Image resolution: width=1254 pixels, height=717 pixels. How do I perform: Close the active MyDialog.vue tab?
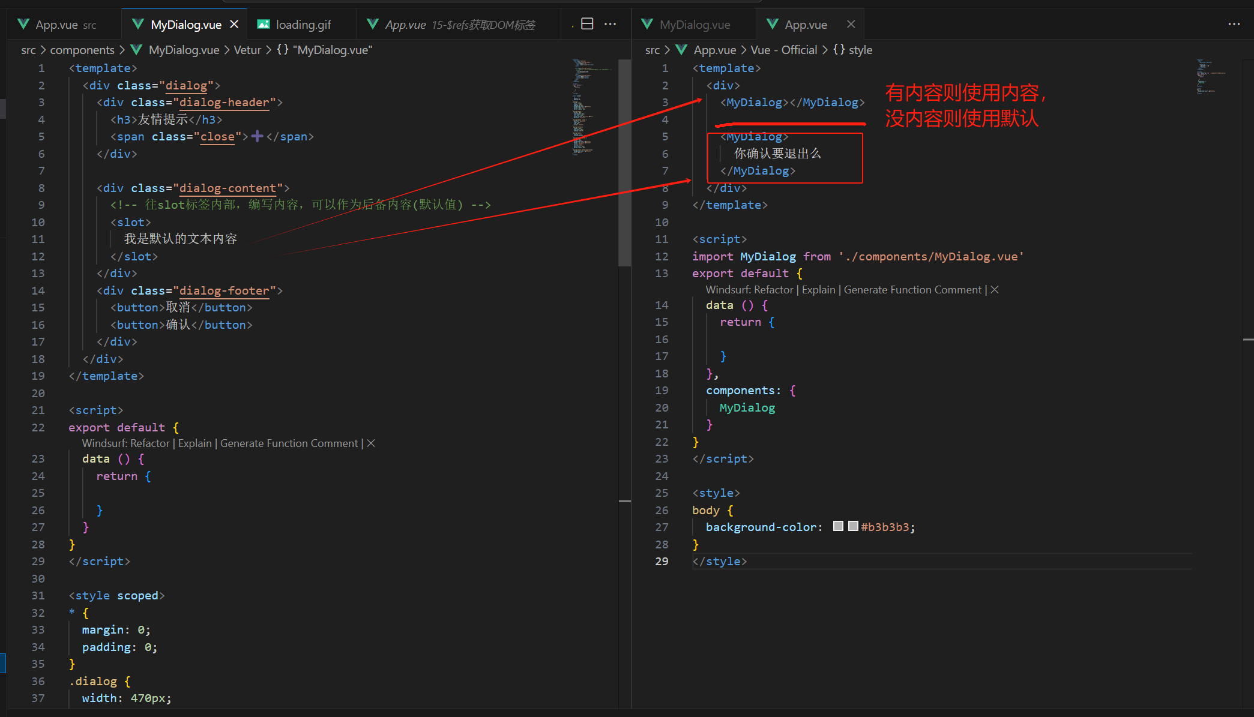click(x=234, y=24)
